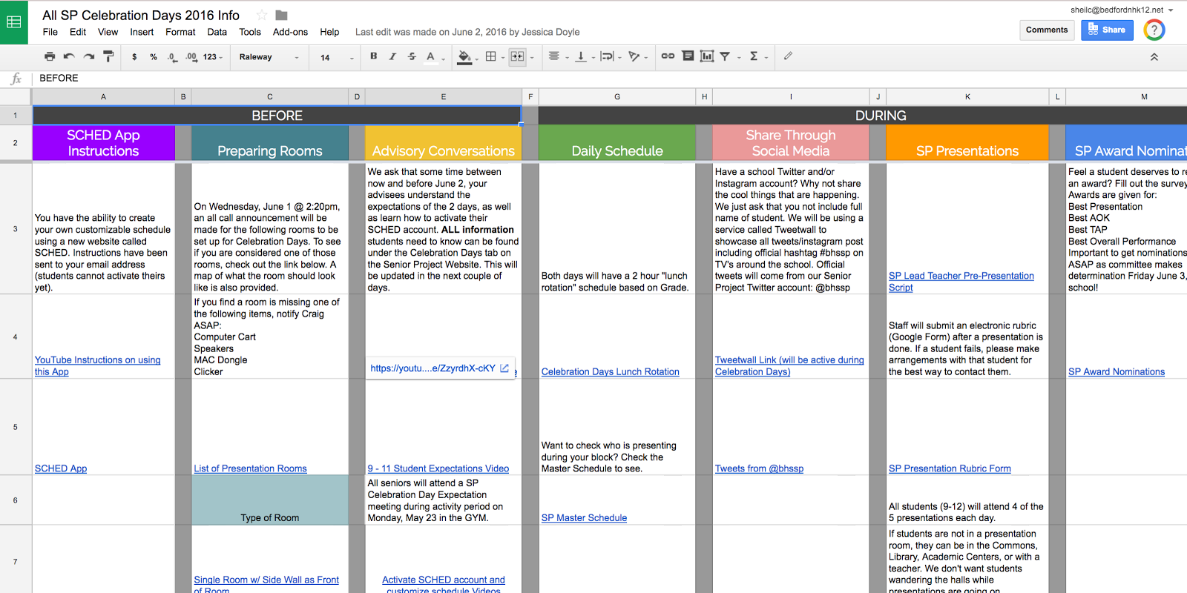Click the print icon
Image resolution: width=1187 pixels, height=593 pixels.
[x=50, y=56]
